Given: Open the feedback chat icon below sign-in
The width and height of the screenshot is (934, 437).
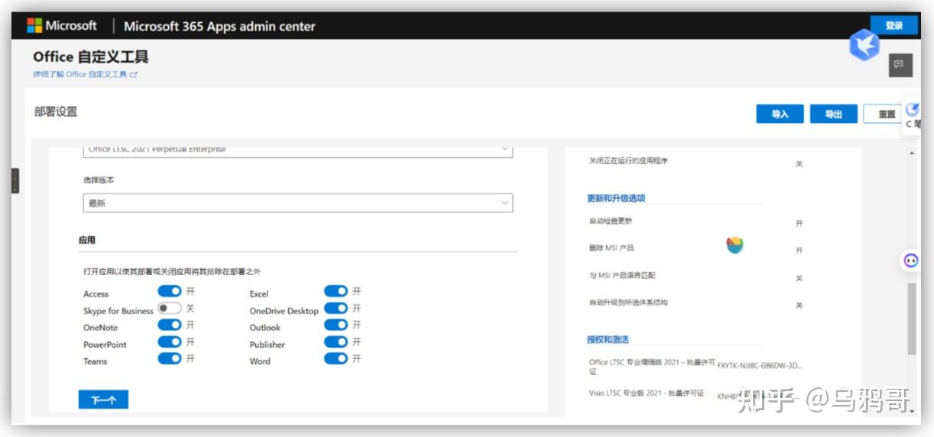Looking at the screenshot, I should tap(899, 65).
